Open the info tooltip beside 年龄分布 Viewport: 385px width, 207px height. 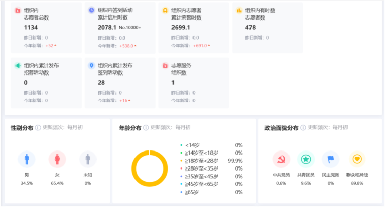(x=146, y=128)
